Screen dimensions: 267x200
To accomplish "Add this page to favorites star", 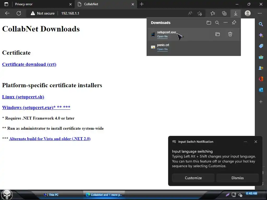I will coord(199,13).
